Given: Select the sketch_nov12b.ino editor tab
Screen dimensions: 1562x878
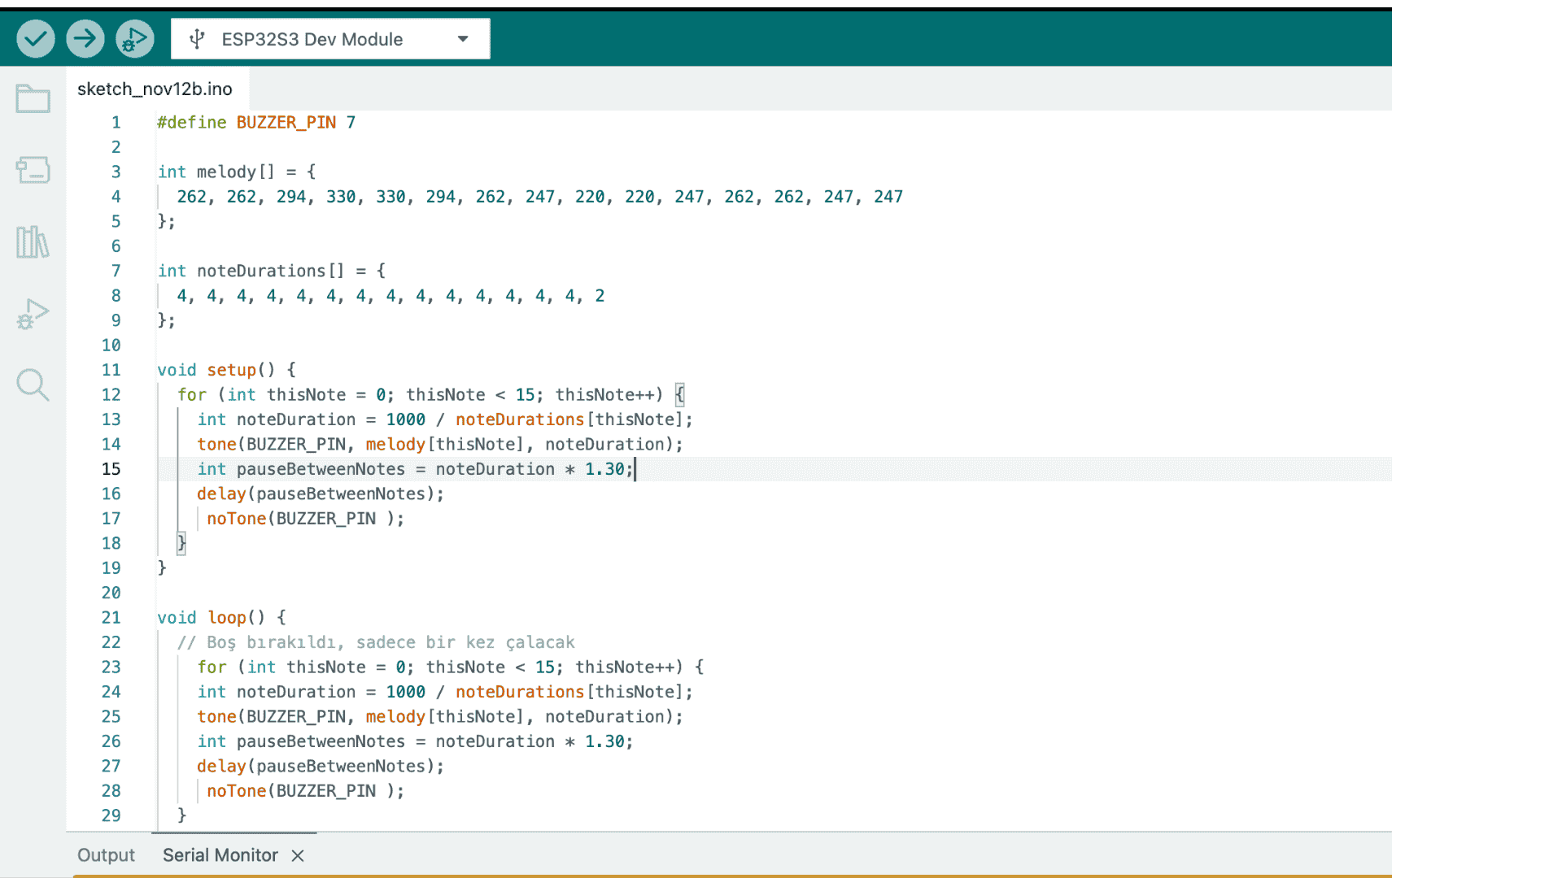Looking at the screenshot, I should point(155,89).
